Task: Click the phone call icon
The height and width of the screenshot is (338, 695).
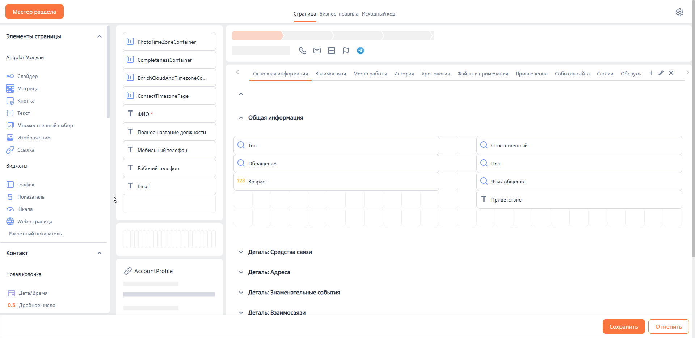Action: click(302, 51)
